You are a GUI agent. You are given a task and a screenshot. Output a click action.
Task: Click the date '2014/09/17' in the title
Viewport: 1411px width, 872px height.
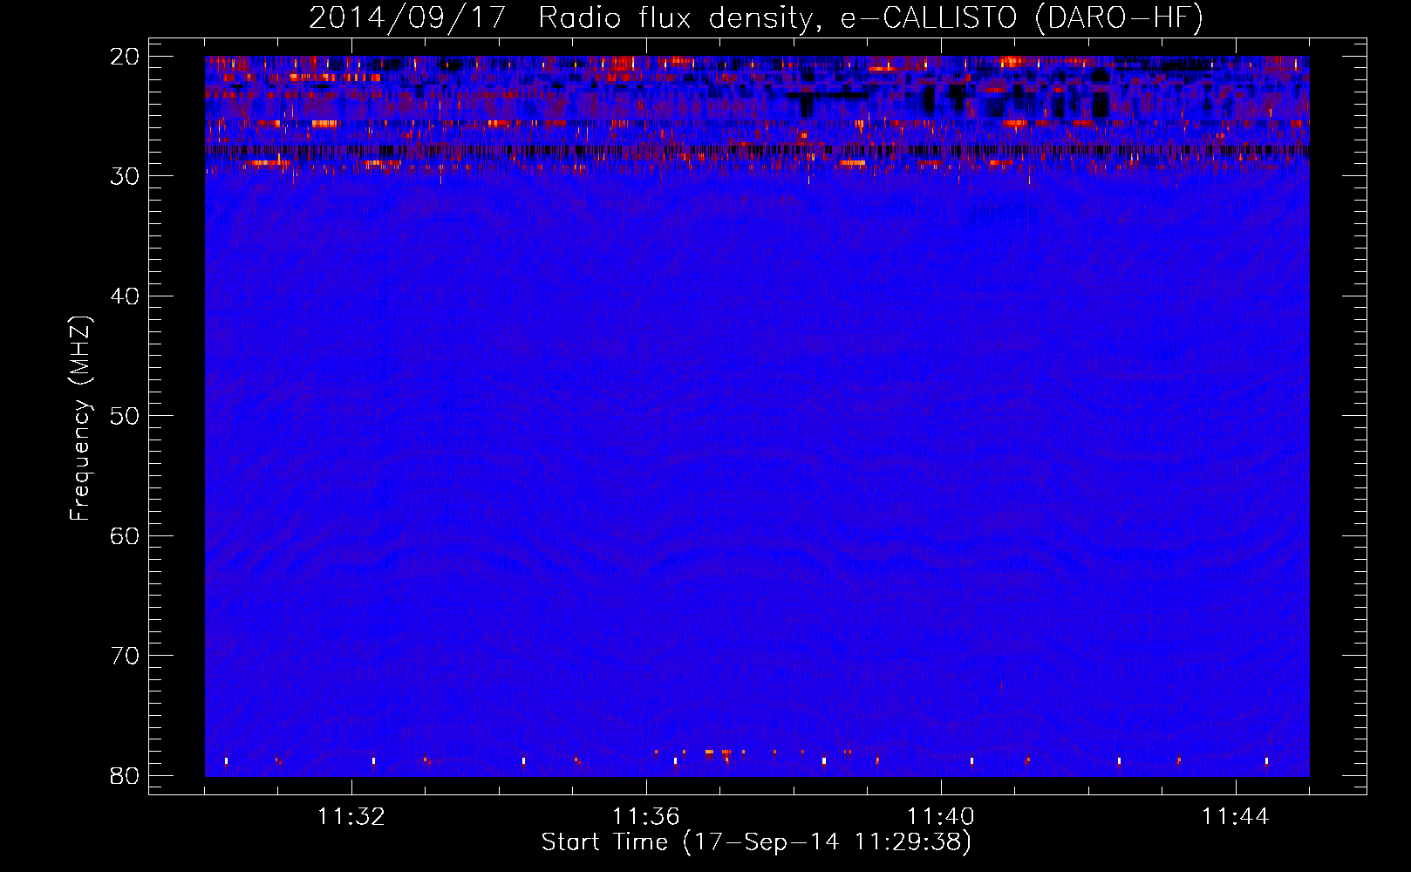pos(408,18)
